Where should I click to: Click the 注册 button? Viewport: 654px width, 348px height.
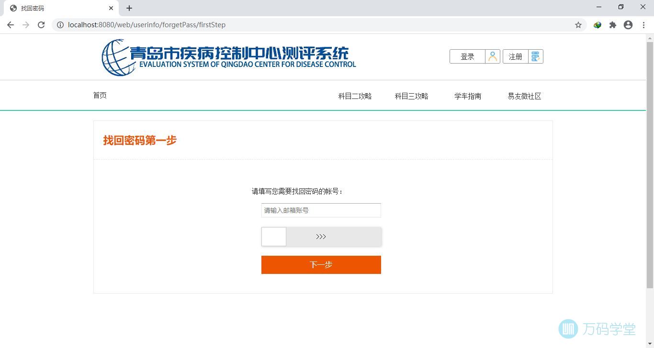(516, 56)
